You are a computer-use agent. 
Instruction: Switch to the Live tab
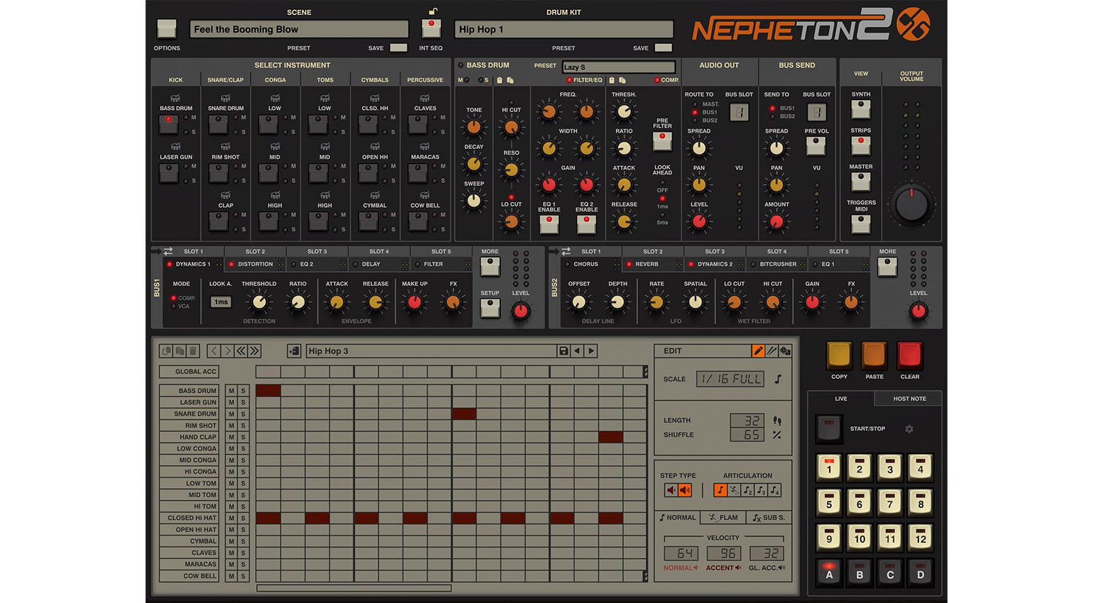841,399
